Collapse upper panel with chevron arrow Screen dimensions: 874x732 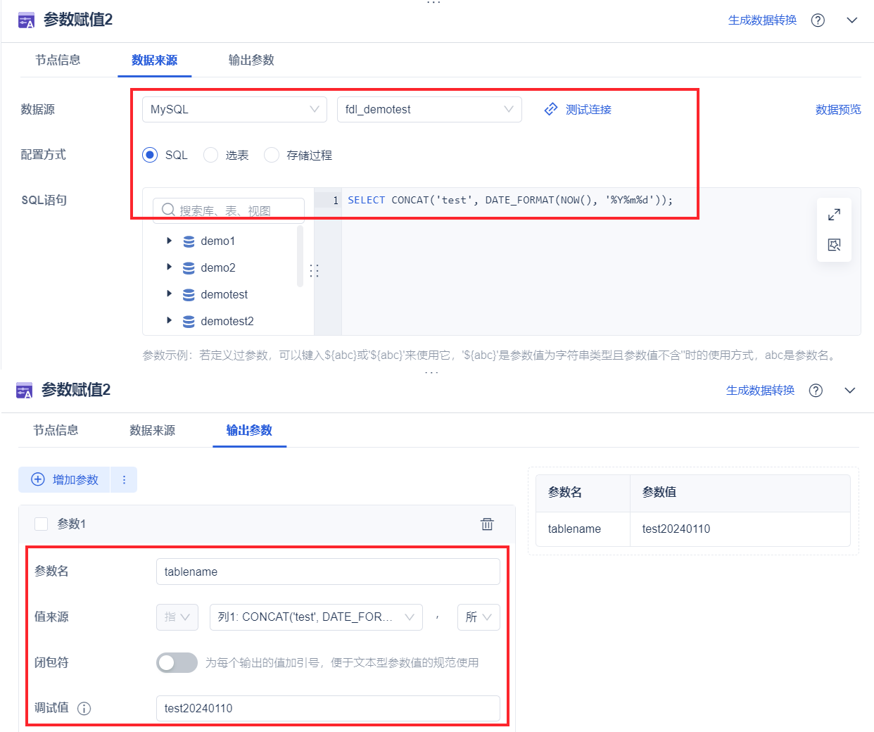pos(852,20)
